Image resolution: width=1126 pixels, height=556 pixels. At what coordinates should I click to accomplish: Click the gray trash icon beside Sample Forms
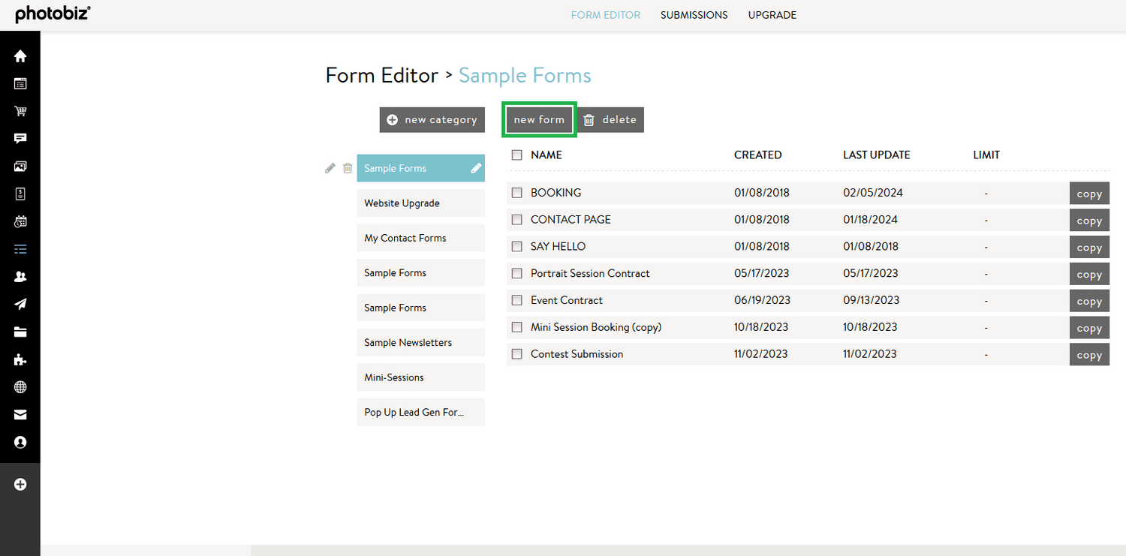tap(348, 168)
